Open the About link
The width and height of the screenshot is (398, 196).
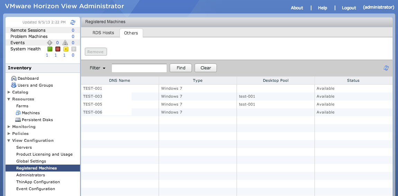pyautogui.click(x=297, y=8)
